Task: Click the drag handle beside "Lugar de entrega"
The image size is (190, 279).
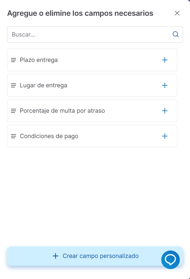Action: (14, 85)
